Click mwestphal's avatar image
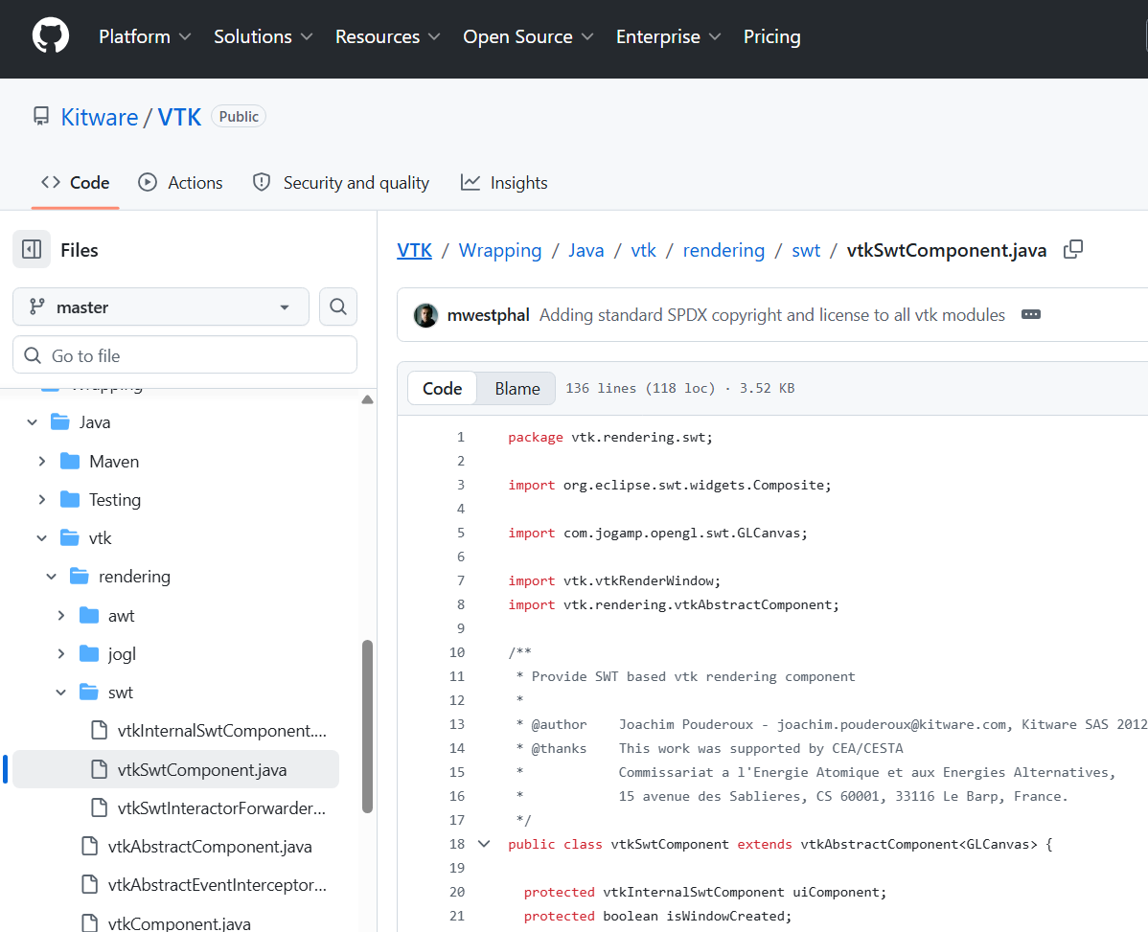The image size is (1148, 932). 425,315
